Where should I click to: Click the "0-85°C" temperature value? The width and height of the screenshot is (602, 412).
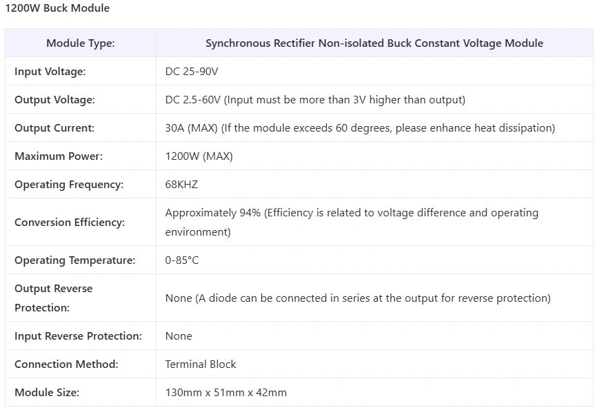click(182, 260)
